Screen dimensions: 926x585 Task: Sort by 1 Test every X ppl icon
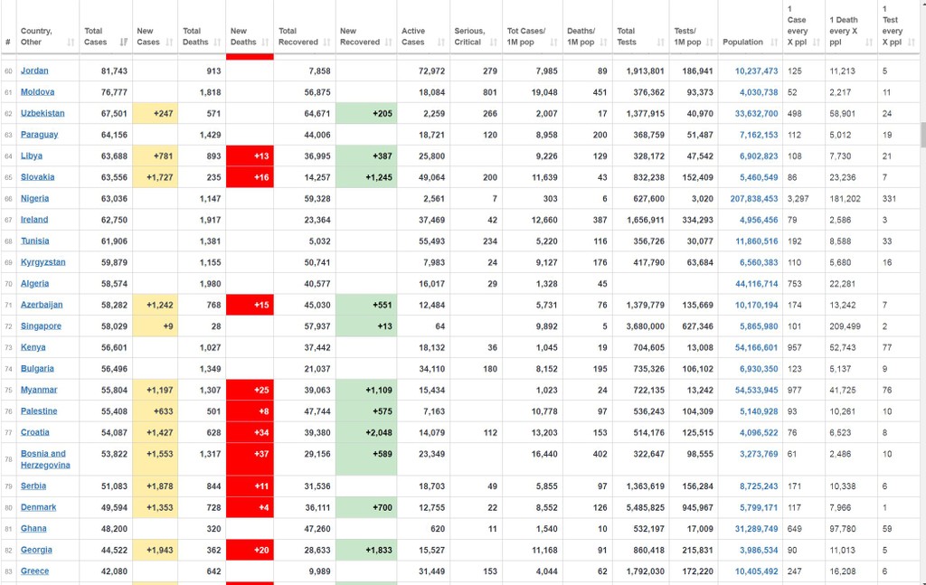(x=912, y=42)
